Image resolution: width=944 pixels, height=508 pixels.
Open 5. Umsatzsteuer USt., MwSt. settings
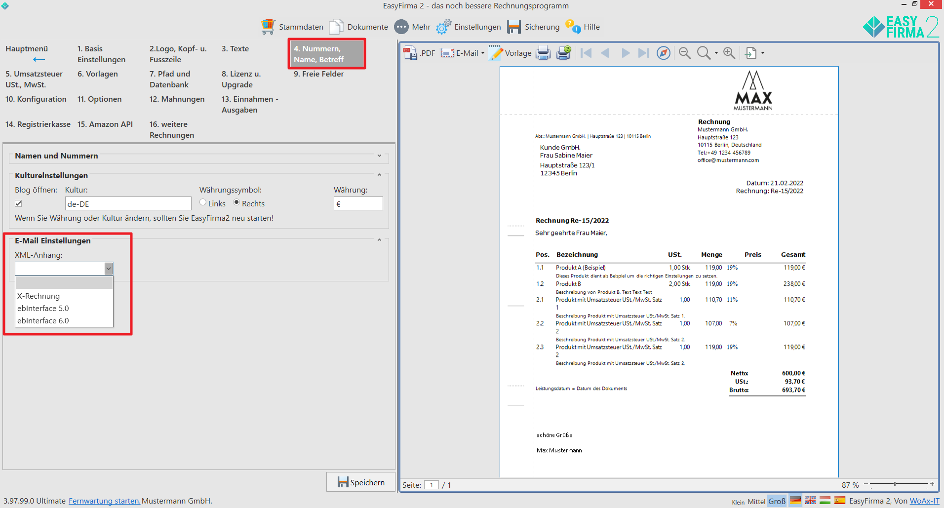click(x=34, y=79)
